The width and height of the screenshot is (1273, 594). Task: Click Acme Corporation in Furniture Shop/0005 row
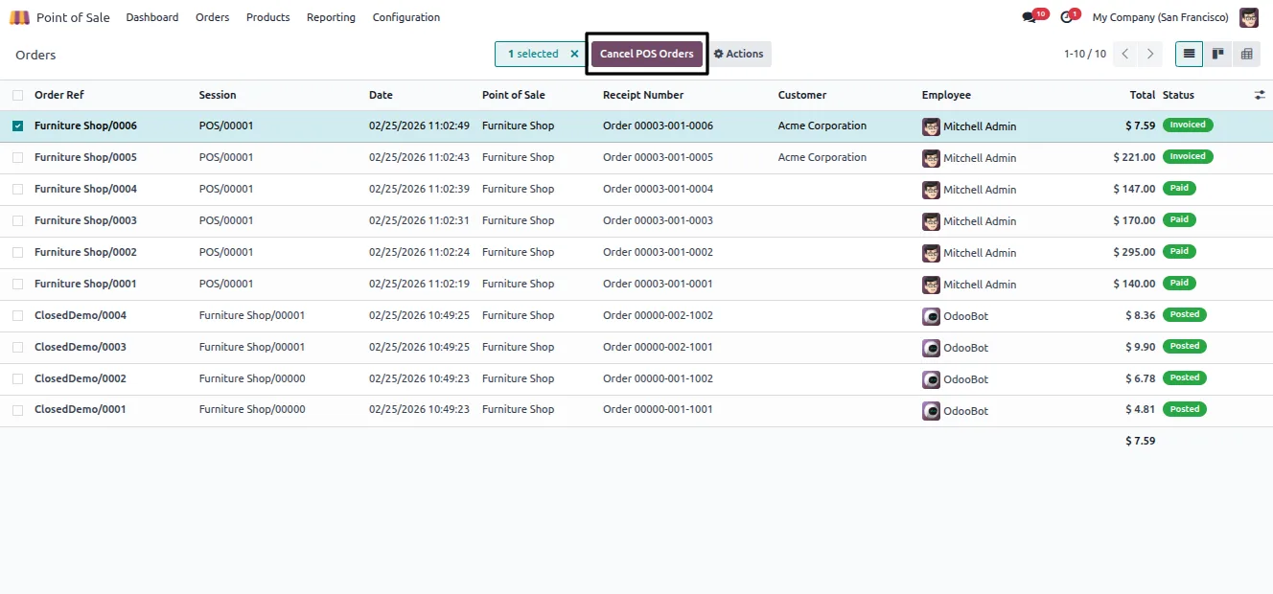point(822,157)
